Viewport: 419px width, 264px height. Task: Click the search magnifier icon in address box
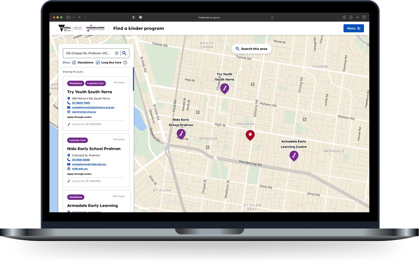[124, 53]
